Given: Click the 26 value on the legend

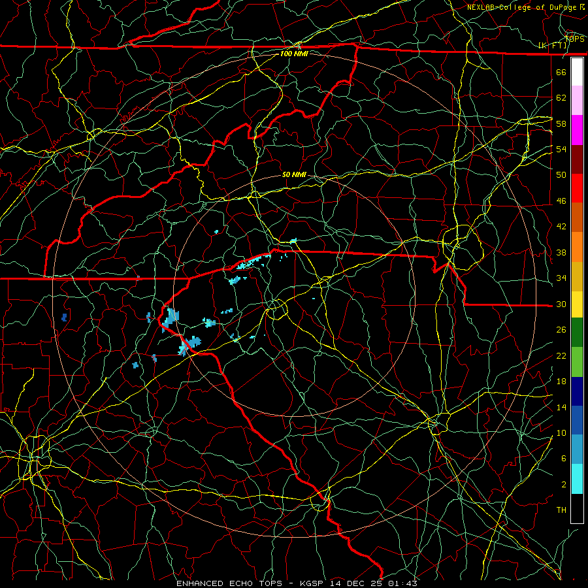Looking at the screenshot, I should click(x=561, y=330).
